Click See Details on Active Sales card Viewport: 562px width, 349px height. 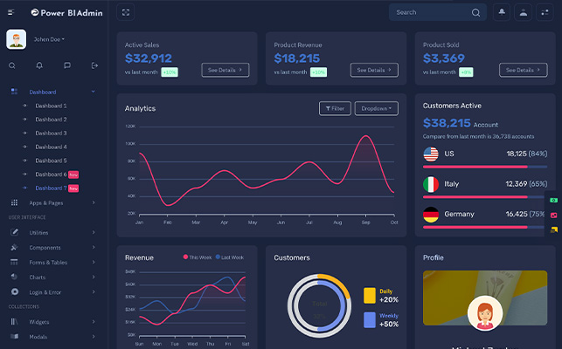225,70
